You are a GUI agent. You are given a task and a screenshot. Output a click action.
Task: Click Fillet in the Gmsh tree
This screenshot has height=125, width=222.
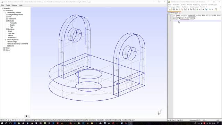point(10,31)
